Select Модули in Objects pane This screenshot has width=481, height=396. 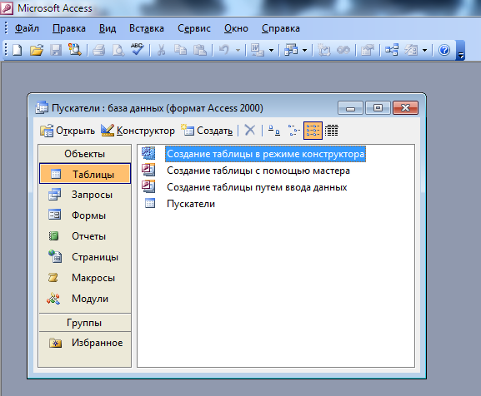(85, 299)
